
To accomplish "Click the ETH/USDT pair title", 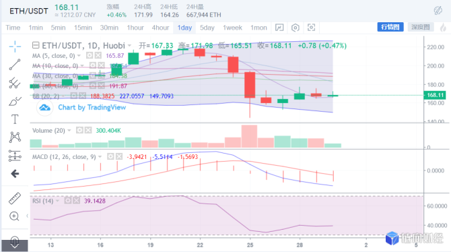I will click(29, 11).
